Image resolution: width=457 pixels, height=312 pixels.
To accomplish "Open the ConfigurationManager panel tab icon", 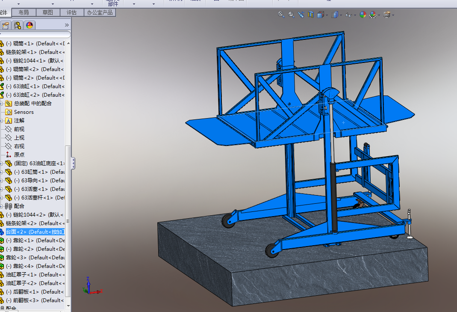I will pos(18,25).
